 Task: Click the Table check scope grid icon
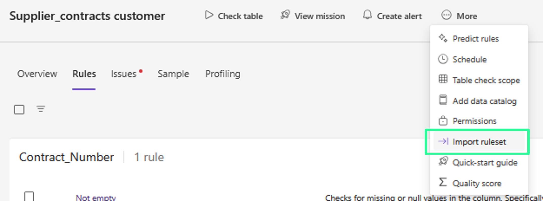[x=443, y=79]
